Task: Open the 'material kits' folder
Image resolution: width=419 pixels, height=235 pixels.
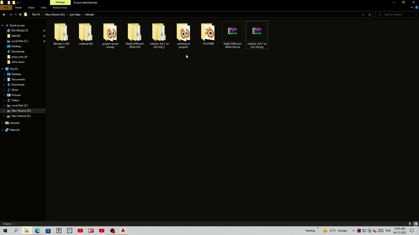Action: click(85, 34)
